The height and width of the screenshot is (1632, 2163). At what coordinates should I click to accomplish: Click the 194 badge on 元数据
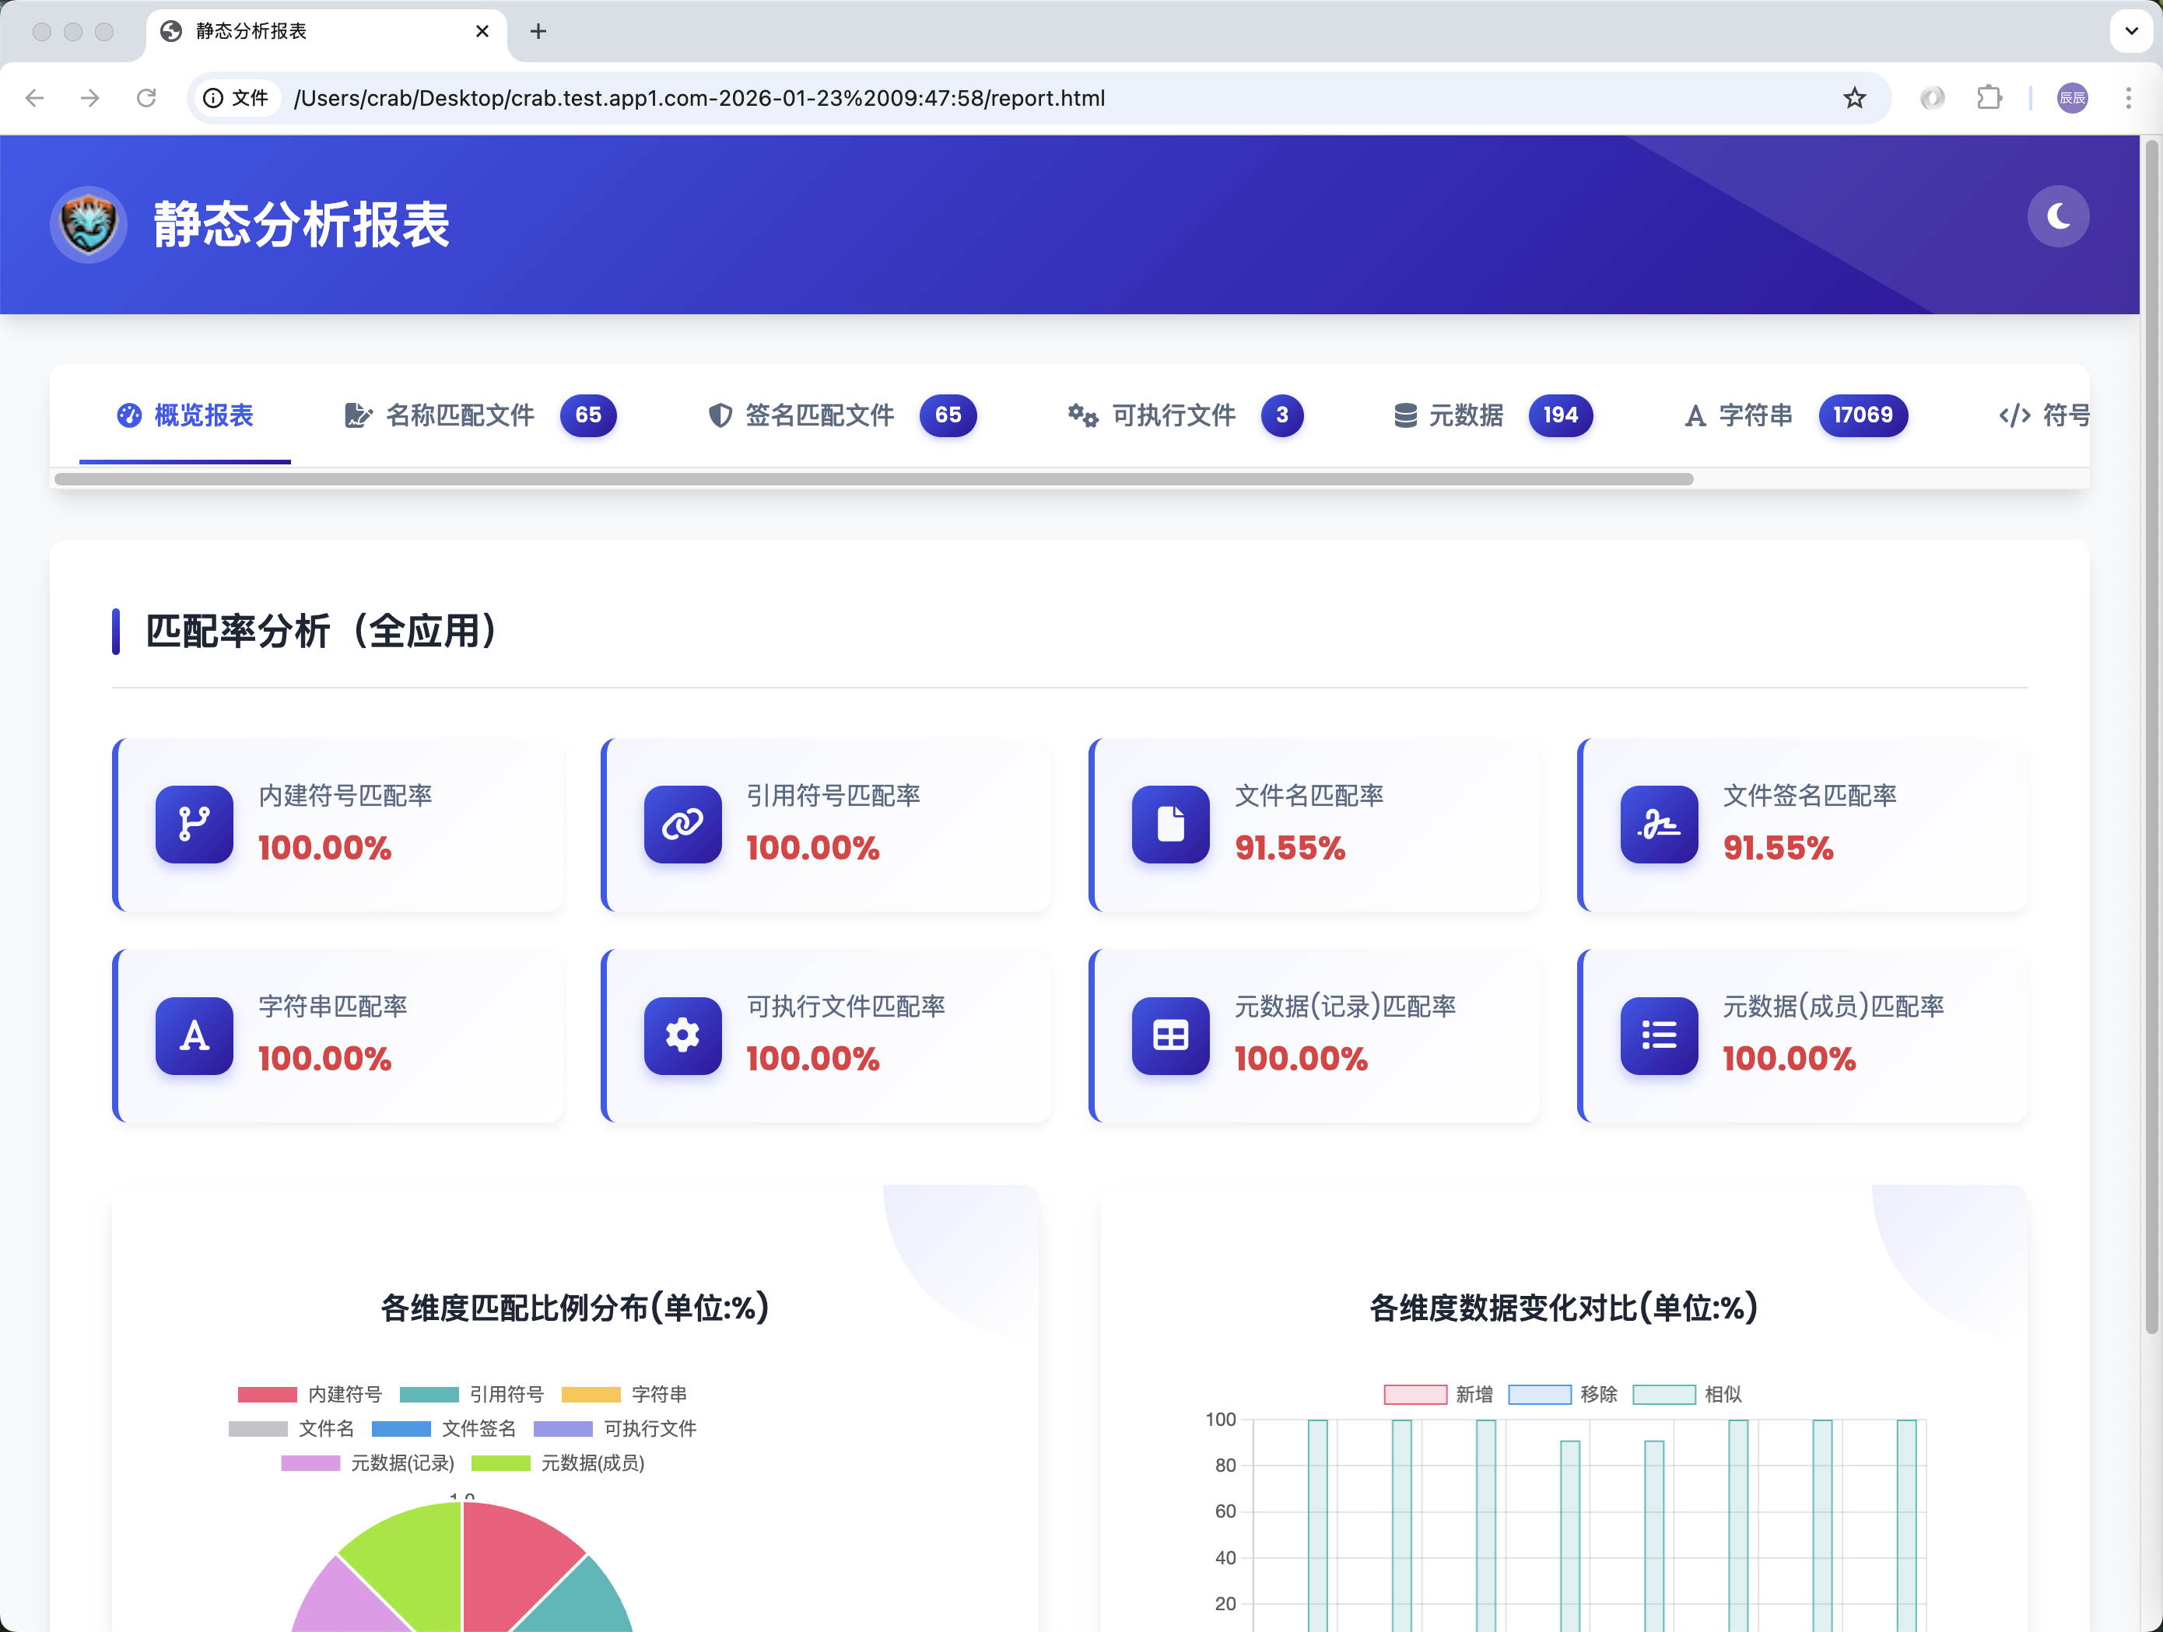point(1560,415)
